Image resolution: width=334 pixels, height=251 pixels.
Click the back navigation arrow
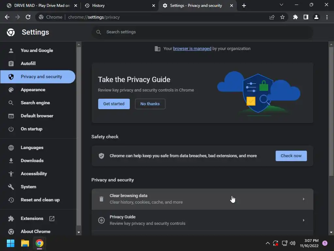7,17
